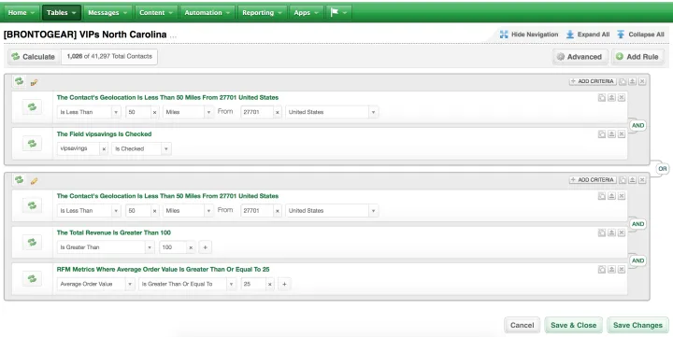Click refresh icon beside vipsavings criteria

click(x=32, y=144)
